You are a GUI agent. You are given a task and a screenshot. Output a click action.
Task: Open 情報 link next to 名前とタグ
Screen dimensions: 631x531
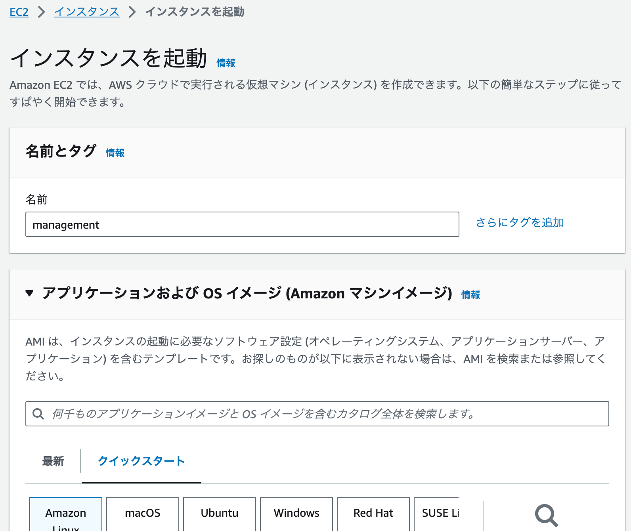click(115, 153)
